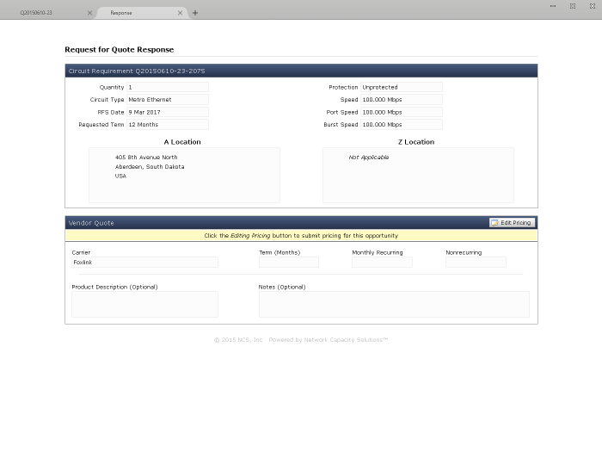Click the RFS Date field
Viewport: 602px width, 452px height.
pyautogui.click(x=167, y=112)
